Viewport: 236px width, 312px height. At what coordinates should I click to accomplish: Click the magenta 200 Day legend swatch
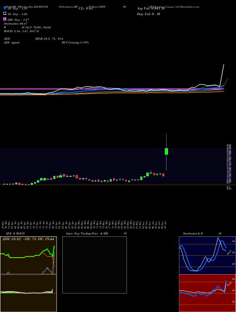pos(5,19)
